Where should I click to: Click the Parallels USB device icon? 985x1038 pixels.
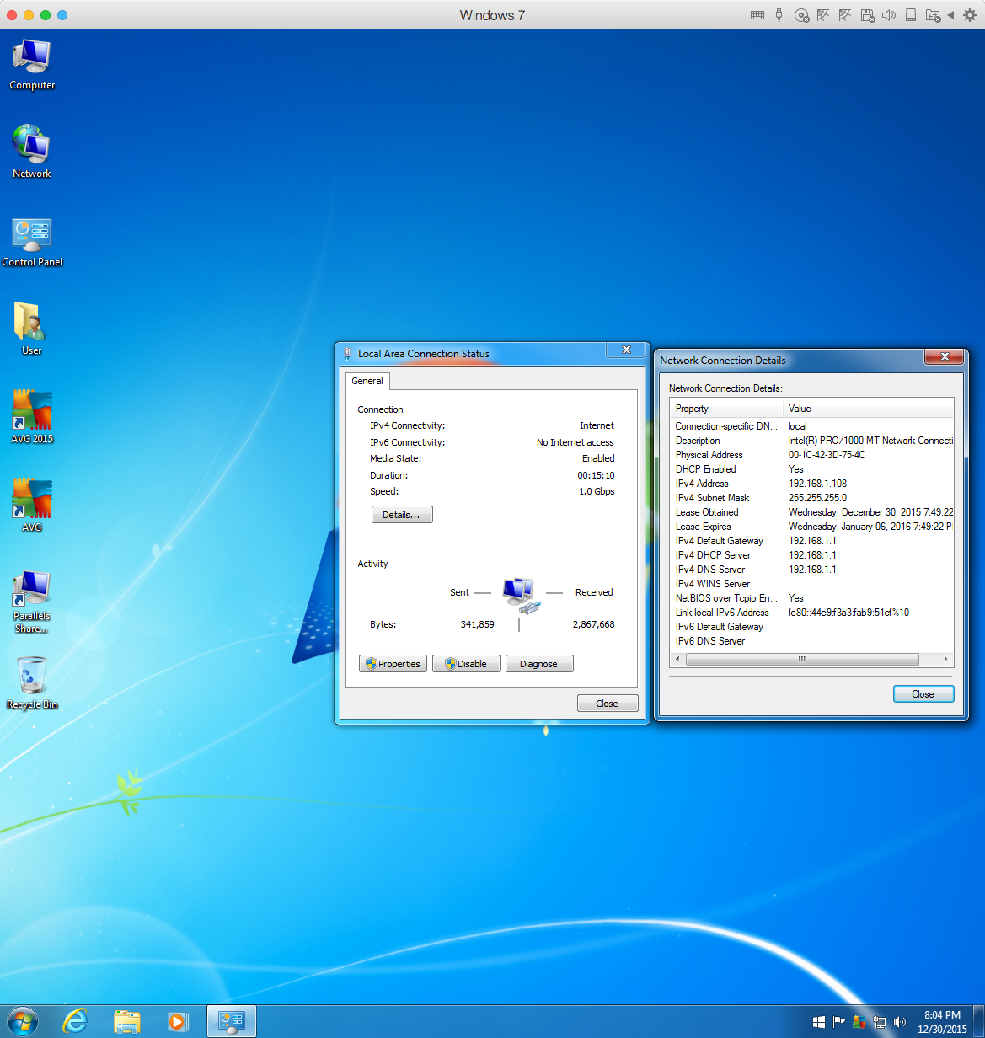click(x=779, y=15)
